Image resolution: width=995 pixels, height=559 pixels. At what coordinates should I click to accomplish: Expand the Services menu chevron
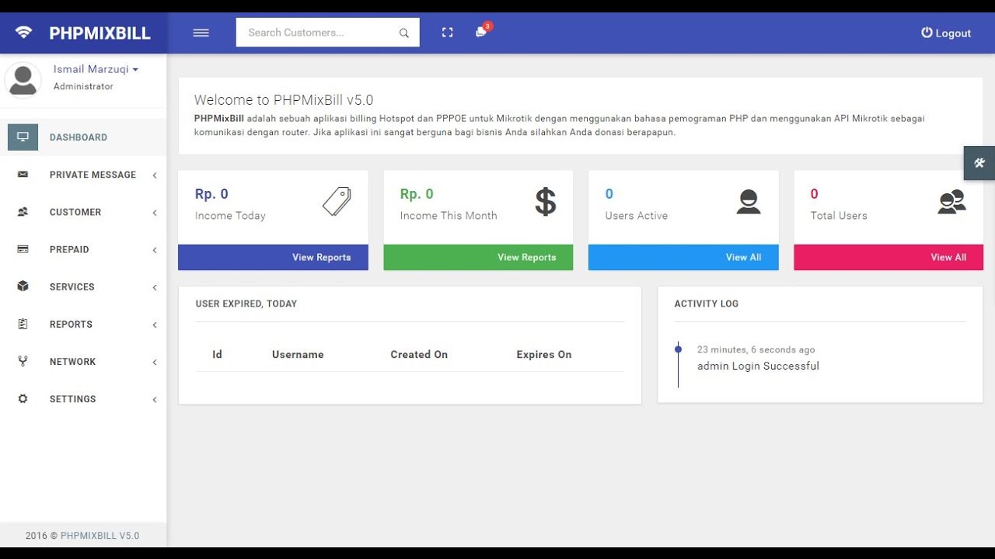pyautogui.click(x=155, y=287)
